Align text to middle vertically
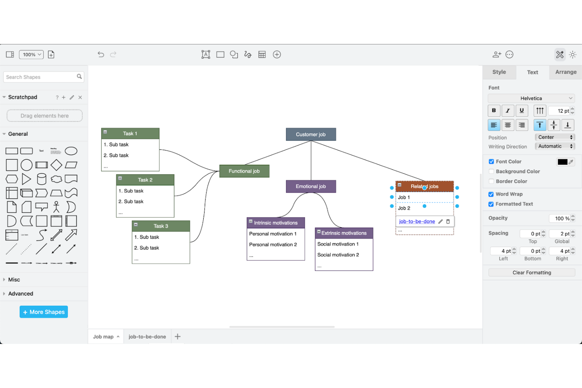582x388 pixels. click(x=554, y=125)
